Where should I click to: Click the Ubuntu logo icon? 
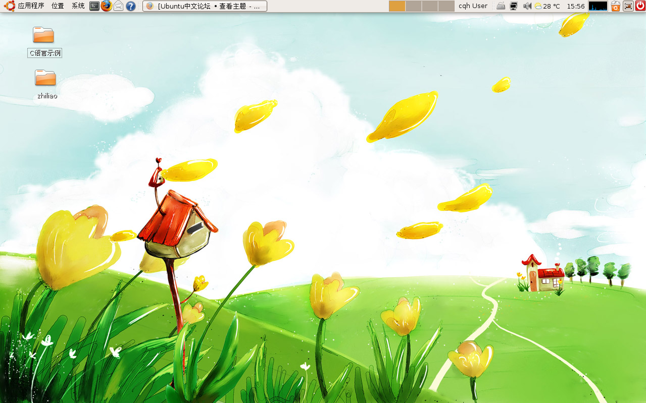[9, 6]
